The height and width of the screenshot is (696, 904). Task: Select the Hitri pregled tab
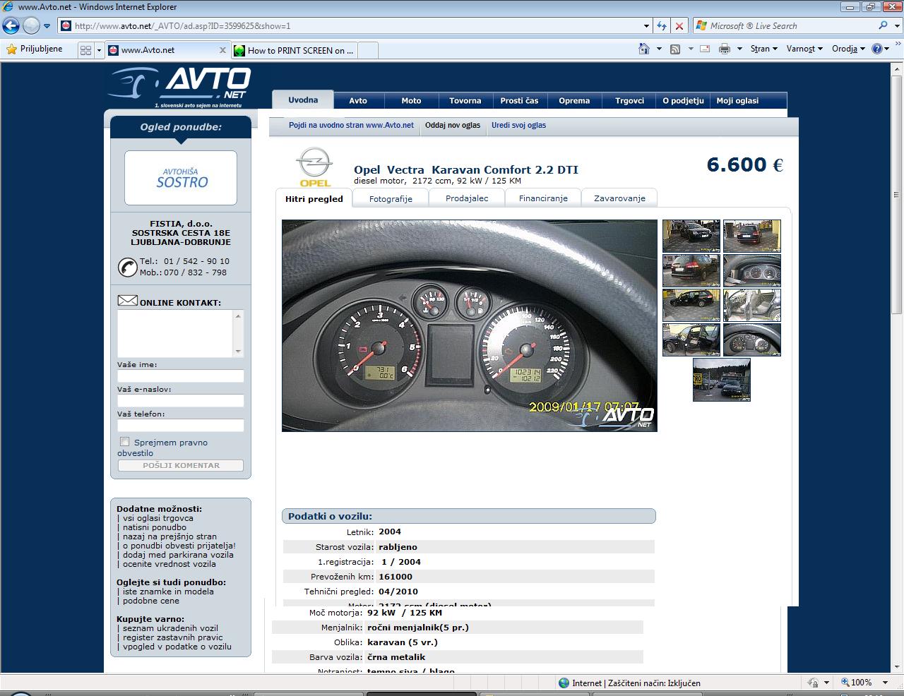point(314,198)
